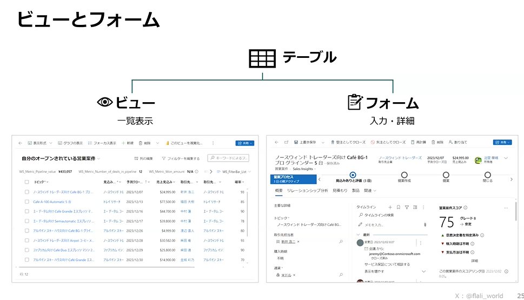Click the timeline vertical three-dot menu
Screen dimensions: 524x300
[423, 207]
